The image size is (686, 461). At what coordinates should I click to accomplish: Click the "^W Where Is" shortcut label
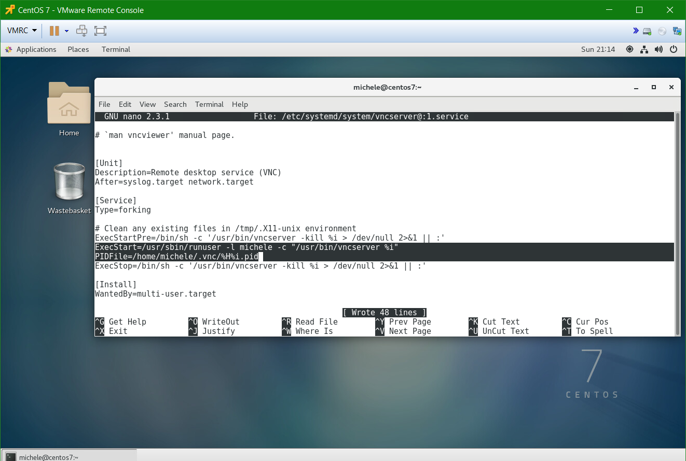click(x=307, y=331)
